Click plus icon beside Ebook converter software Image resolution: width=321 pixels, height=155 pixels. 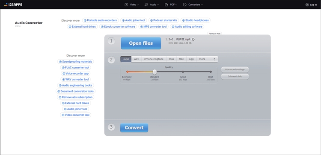pyautogui.click(x=102, y=27)
